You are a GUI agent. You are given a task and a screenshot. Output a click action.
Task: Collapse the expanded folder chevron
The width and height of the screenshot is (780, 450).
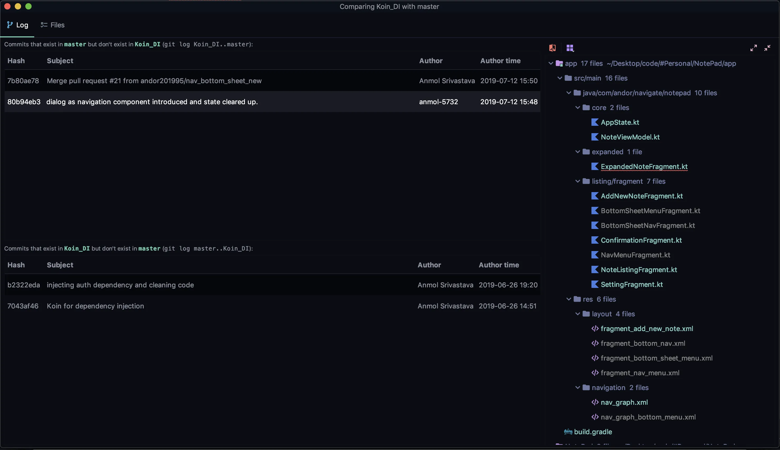(x=577, y=152)
